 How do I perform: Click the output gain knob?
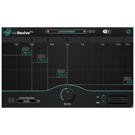[103, 103]
